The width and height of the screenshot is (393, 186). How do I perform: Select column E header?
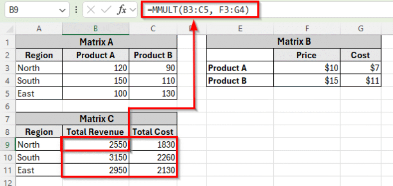pos(240,29)
